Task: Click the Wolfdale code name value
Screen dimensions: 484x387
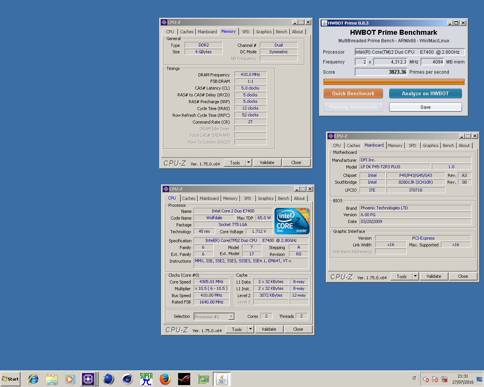Action: 214,218
